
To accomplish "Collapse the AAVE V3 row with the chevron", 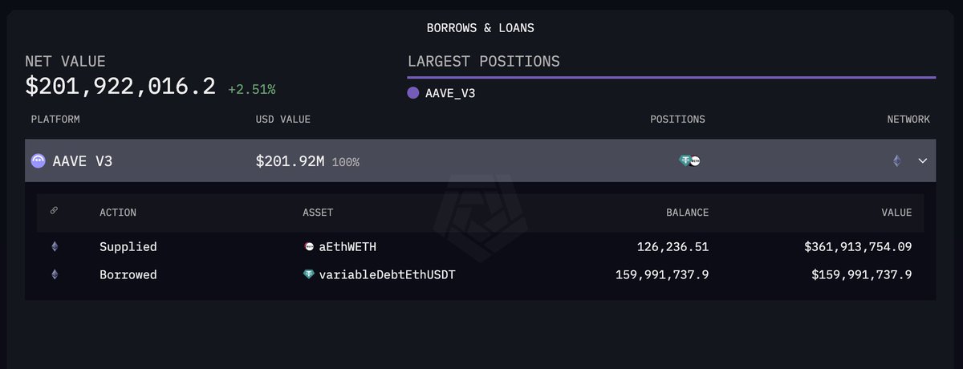I will (x=923, y=161).
